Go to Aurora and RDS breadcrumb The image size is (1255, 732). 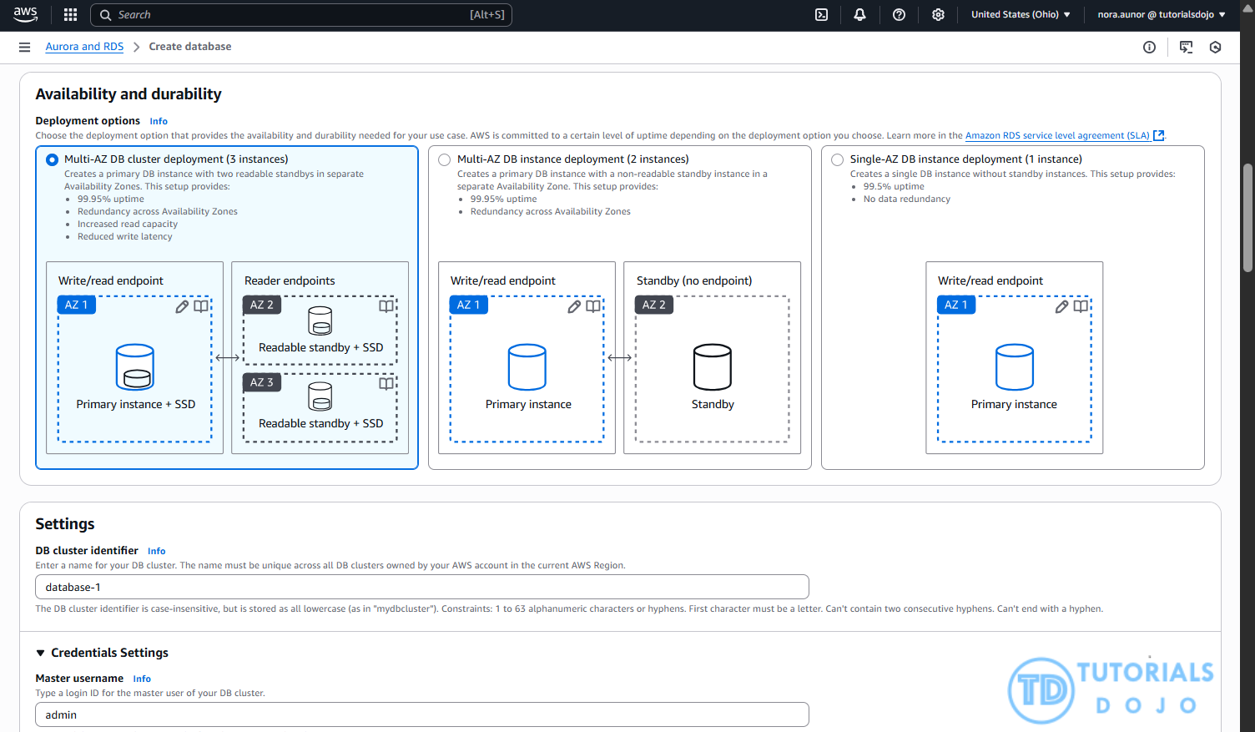coord(84,47)
